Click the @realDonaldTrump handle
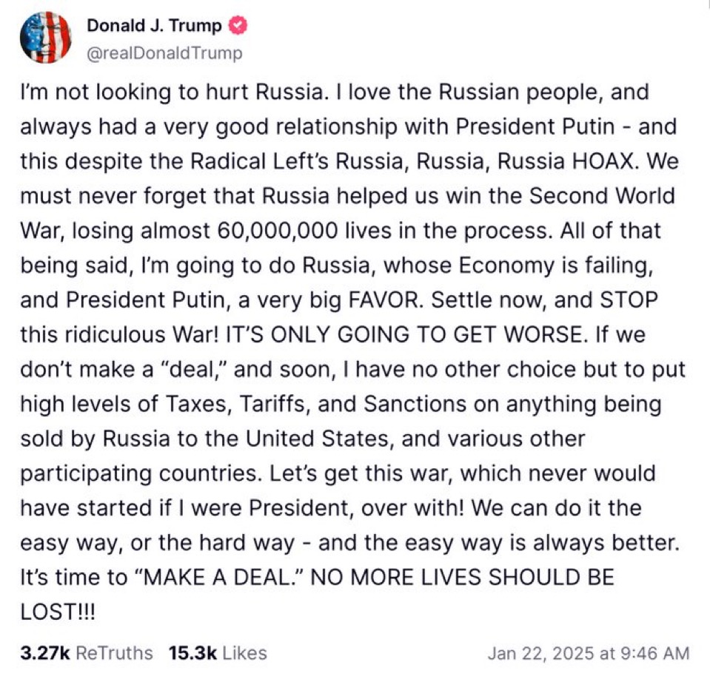This screenshot has height=676, width=710. click(164, 53)
